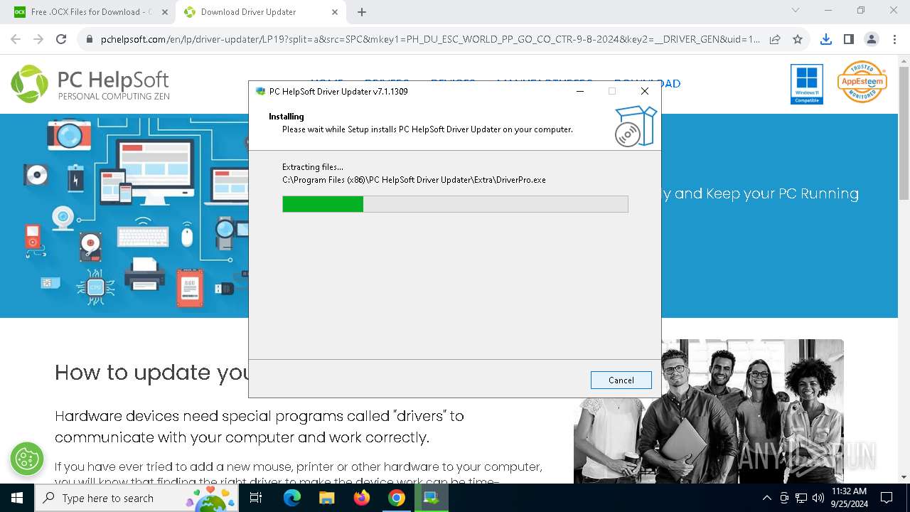Open the clock showing 11:32 AM
This screenshot has height=512, width=910.
click(x=849, y=498)
